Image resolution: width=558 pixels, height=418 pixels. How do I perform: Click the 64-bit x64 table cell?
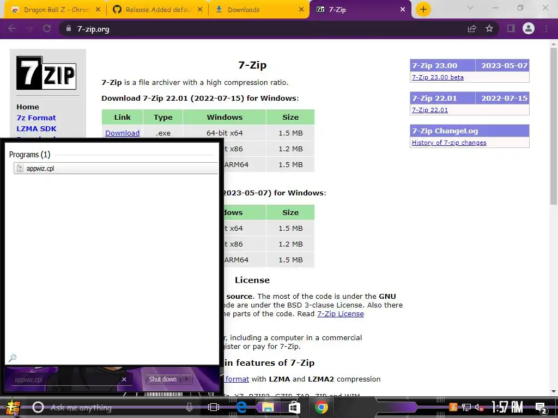click(x=225, y=133)
